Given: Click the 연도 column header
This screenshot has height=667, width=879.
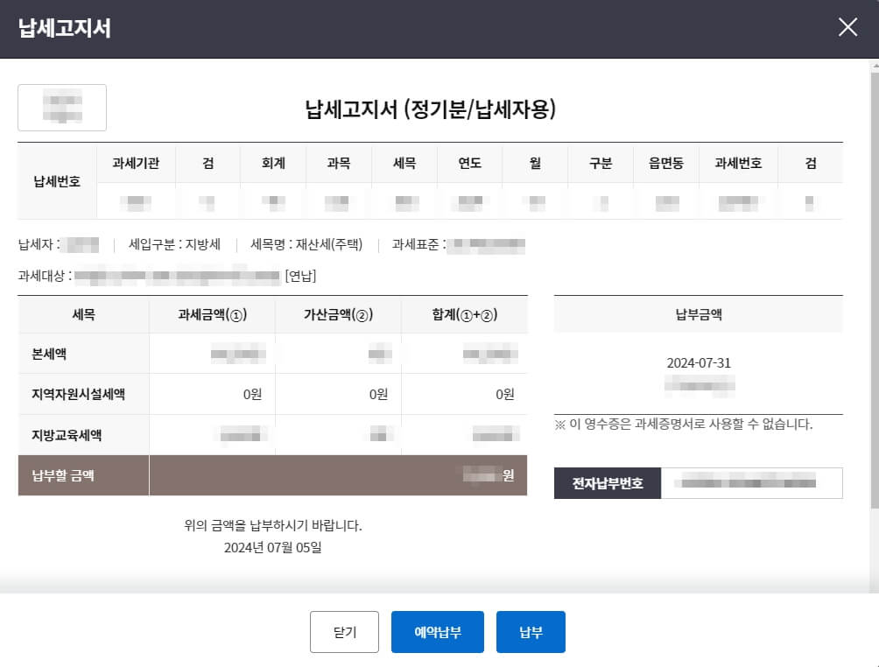Looking at the screenshot, I should pyautogui.click(x=470, y=163).
